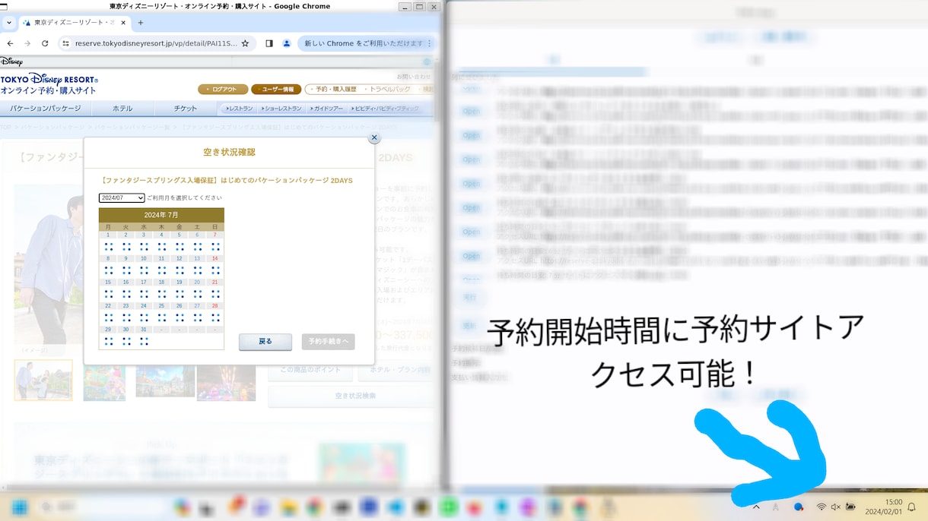
Task: Open バケーションパッケージ tab
Action: click(x=46, y=109)
